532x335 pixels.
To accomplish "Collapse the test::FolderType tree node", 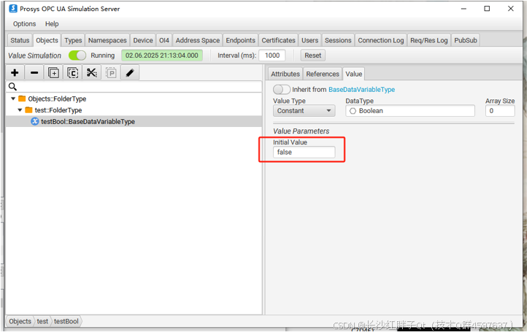I will pos(20,110).
